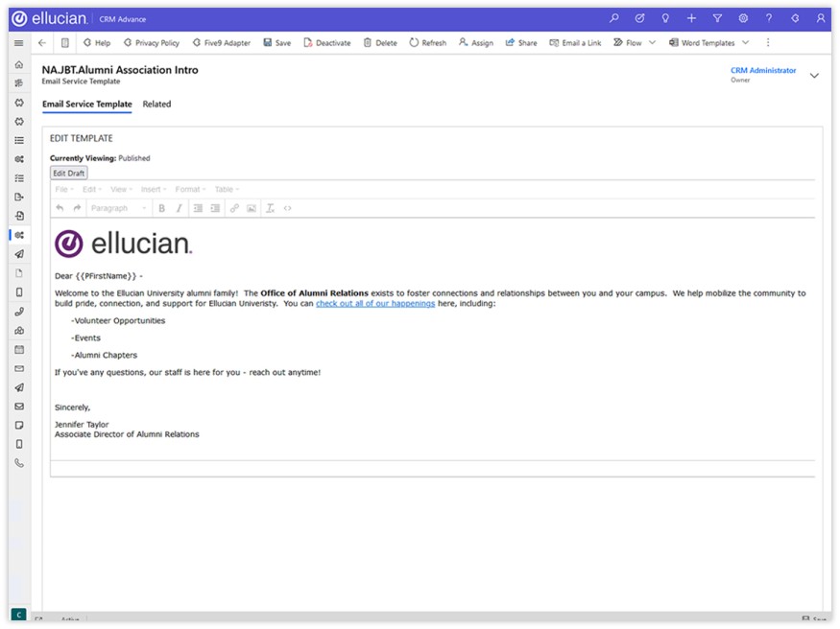Open the Paragraph style dropdown
Viewport: 840px width, 629px height.
pos(118,208)
